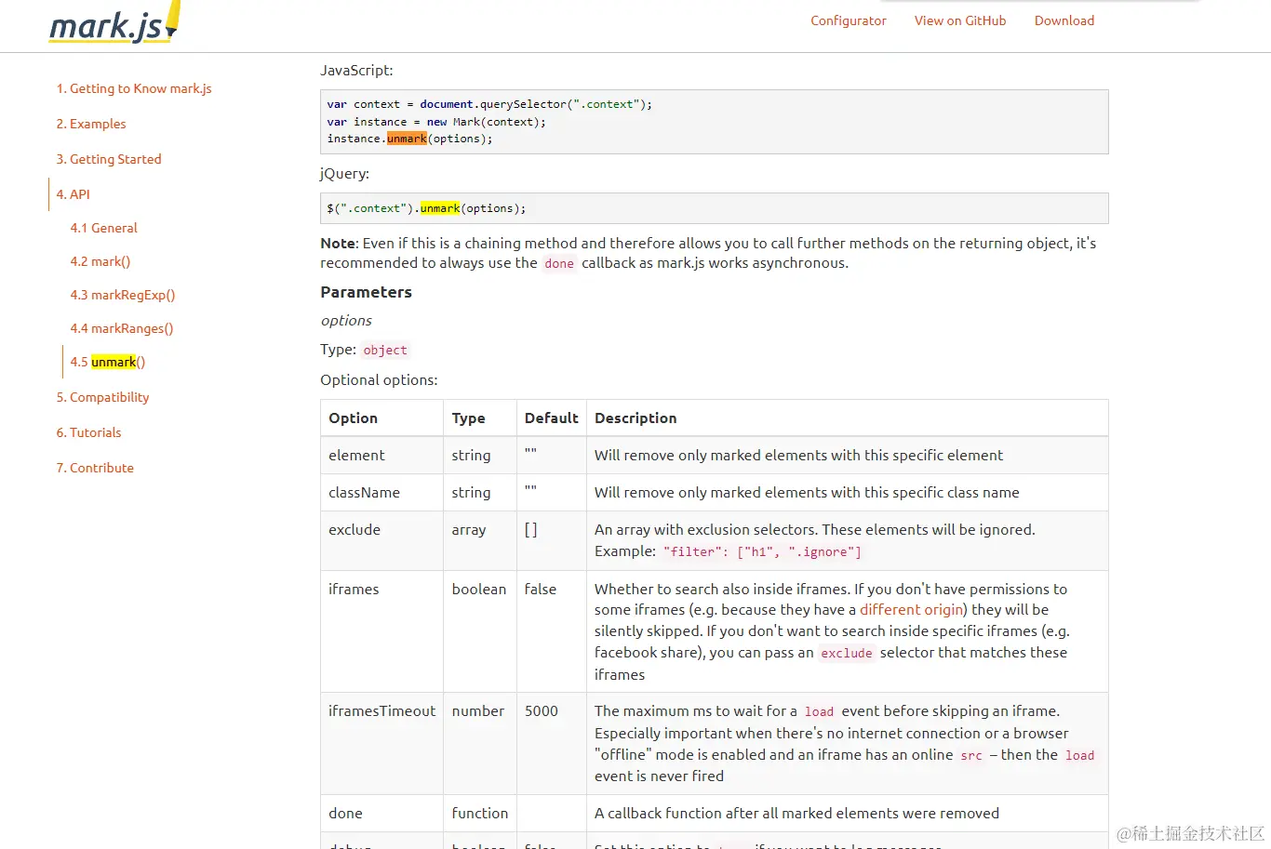Follow the 'different origin' link
The width and height of the screenshot is (1271, 849).
(x=912, y=609)
